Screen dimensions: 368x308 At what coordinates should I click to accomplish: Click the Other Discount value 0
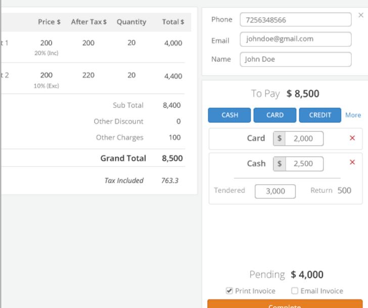pyautogui.click(x=178, y=121)
